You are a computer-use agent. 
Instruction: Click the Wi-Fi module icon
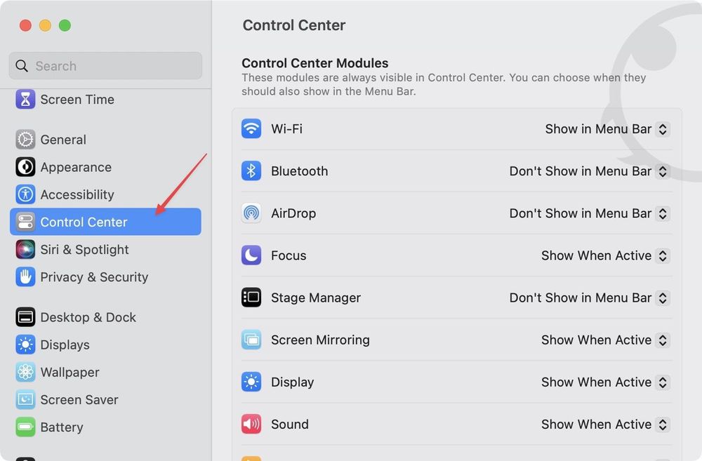251,129
